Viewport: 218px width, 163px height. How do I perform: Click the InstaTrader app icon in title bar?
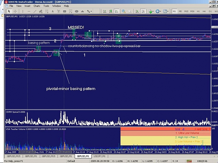(6, 2)
